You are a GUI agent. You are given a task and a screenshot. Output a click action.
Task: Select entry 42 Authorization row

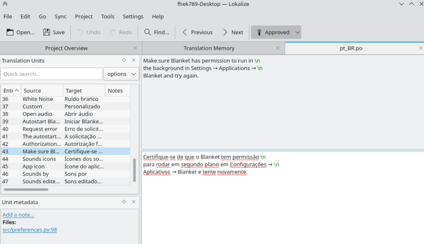click(65, 144)
